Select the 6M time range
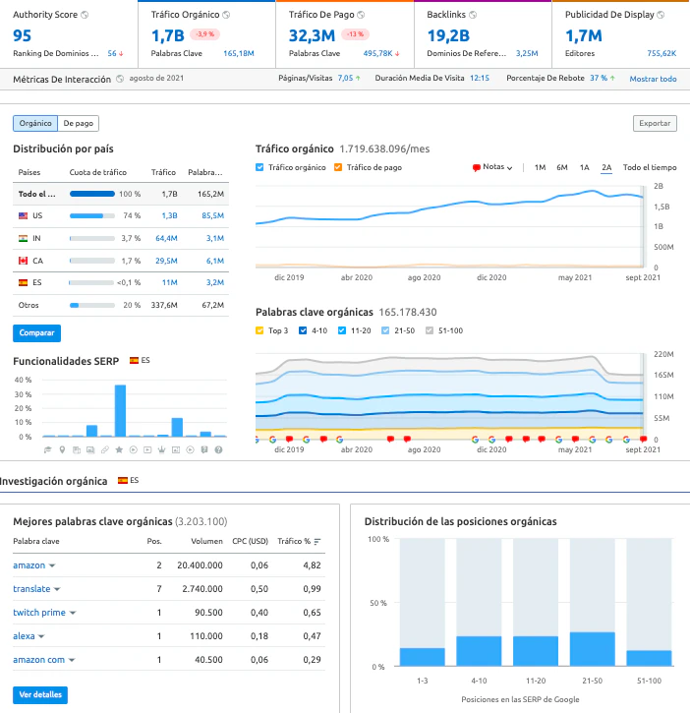Viewport: 690px width, 713px height. pyautogui.click(x=562, y=167)
